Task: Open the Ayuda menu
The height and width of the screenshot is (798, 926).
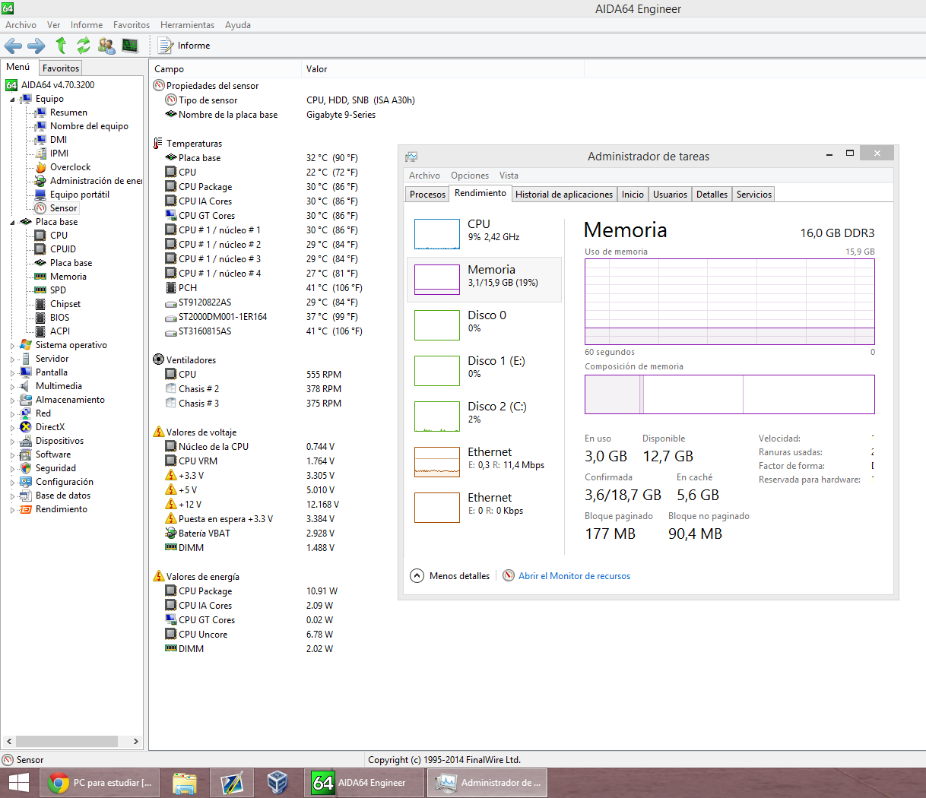Action: point(238,25)
